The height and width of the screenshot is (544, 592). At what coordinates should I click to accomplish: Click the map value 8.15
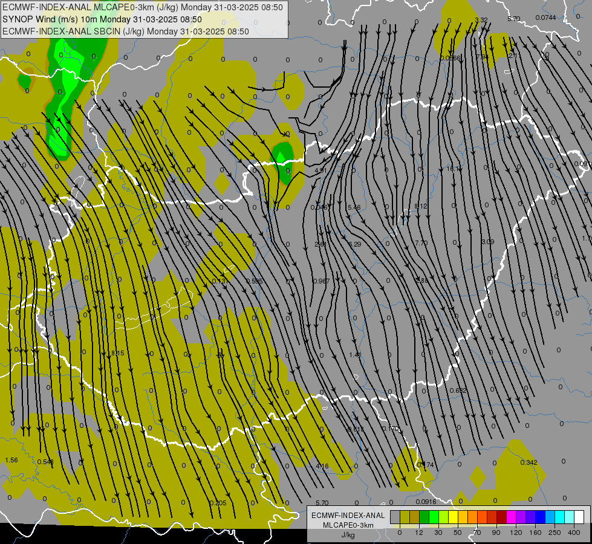pyautogui.click(x=117, y=353)
